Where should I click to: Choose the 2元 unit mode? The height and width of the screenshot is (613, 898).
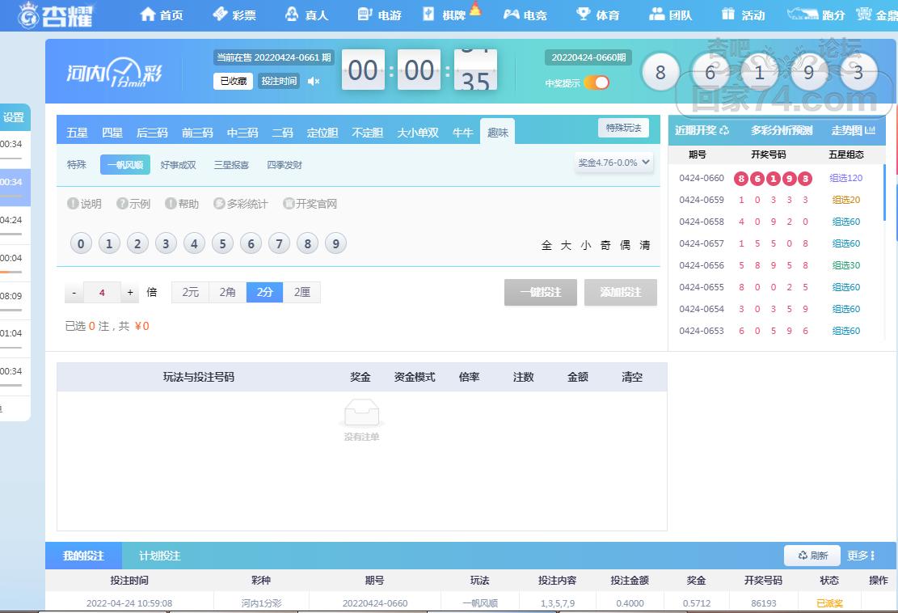(190, 292)
